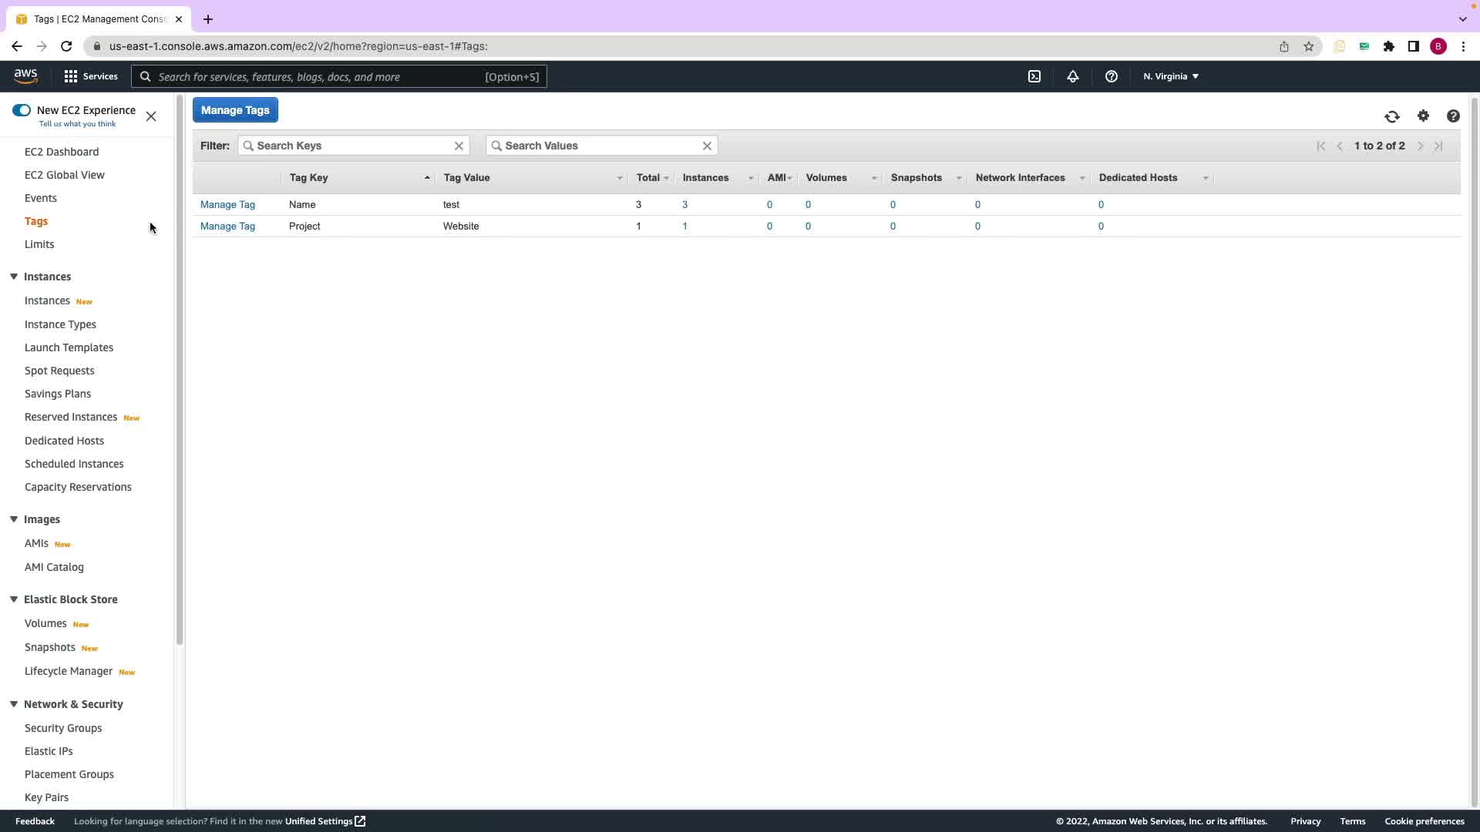Open table settings gear icon

pos(1423,116)
